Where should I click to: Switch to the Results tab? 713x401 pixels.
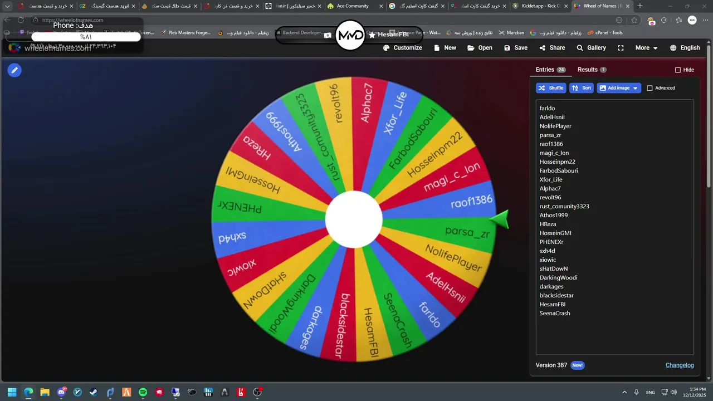[592, 70]
